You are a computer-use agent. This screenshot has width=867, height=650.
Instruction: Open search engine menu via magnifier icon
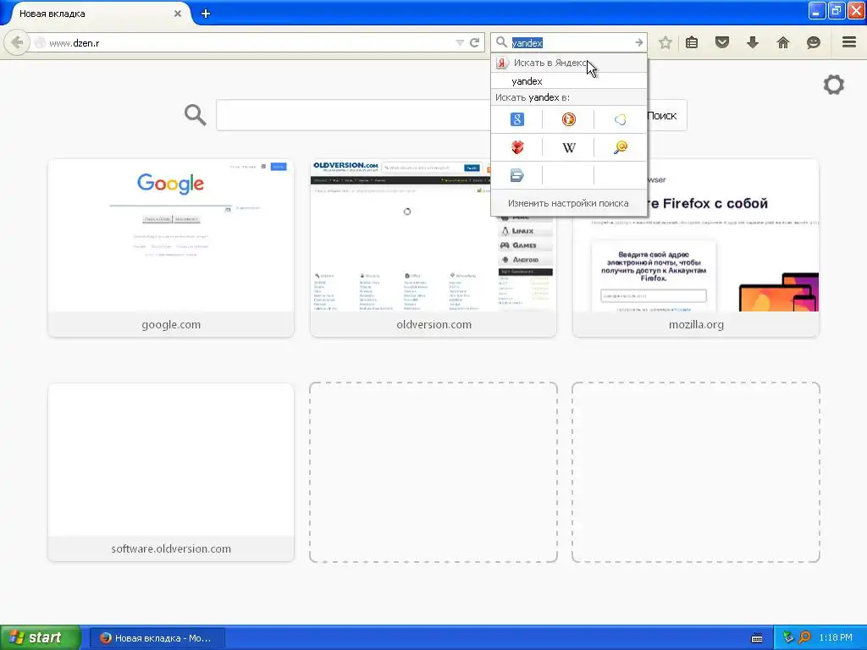click(501, 42)
